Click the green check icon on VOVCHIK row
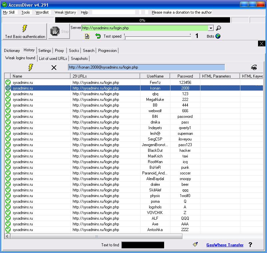Viewport: 267px width, 253px height. click(x=8, y=212)
